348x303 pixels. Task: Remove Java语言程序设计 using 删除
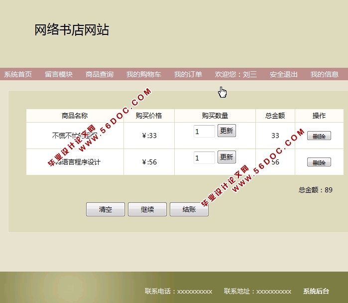(x=319, y=162)
